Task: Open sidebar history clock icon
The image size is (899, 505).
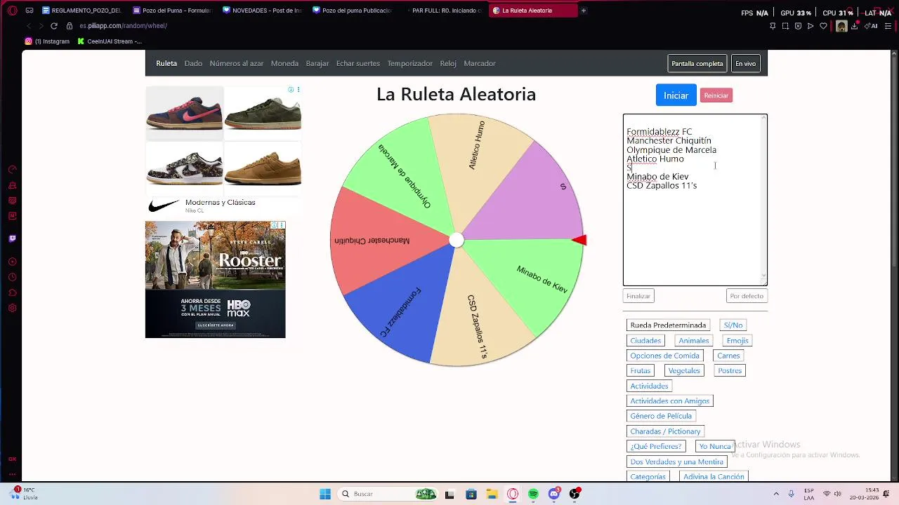Action: point(12,277)
